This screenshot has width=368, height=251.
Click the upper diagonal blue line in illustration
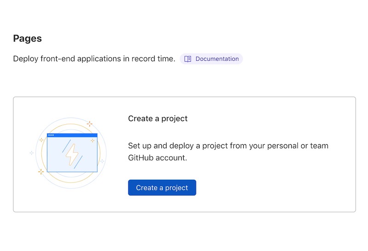pyautogui.click(x=66, y=146)
